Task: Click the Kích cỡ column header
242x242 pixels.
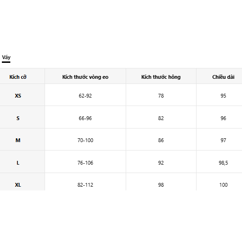Action: click(x=18, y=77)
